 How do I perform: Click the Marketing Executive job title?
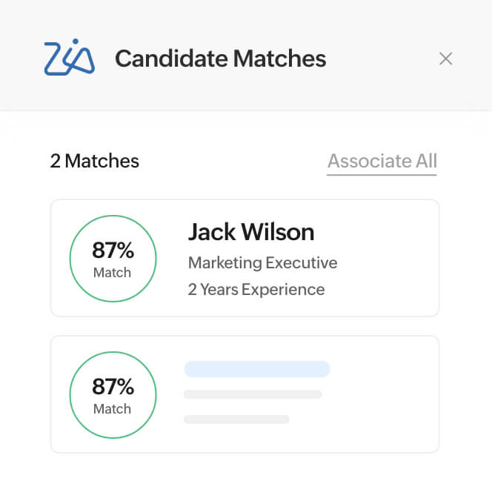tap(262, 263)
